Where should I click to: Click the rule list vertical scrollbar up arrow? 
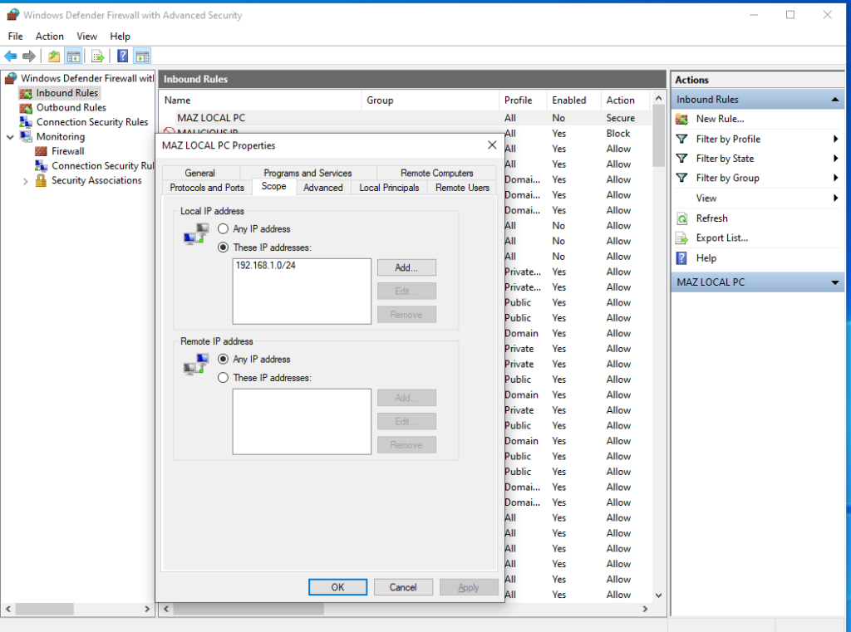click(658, 98)
